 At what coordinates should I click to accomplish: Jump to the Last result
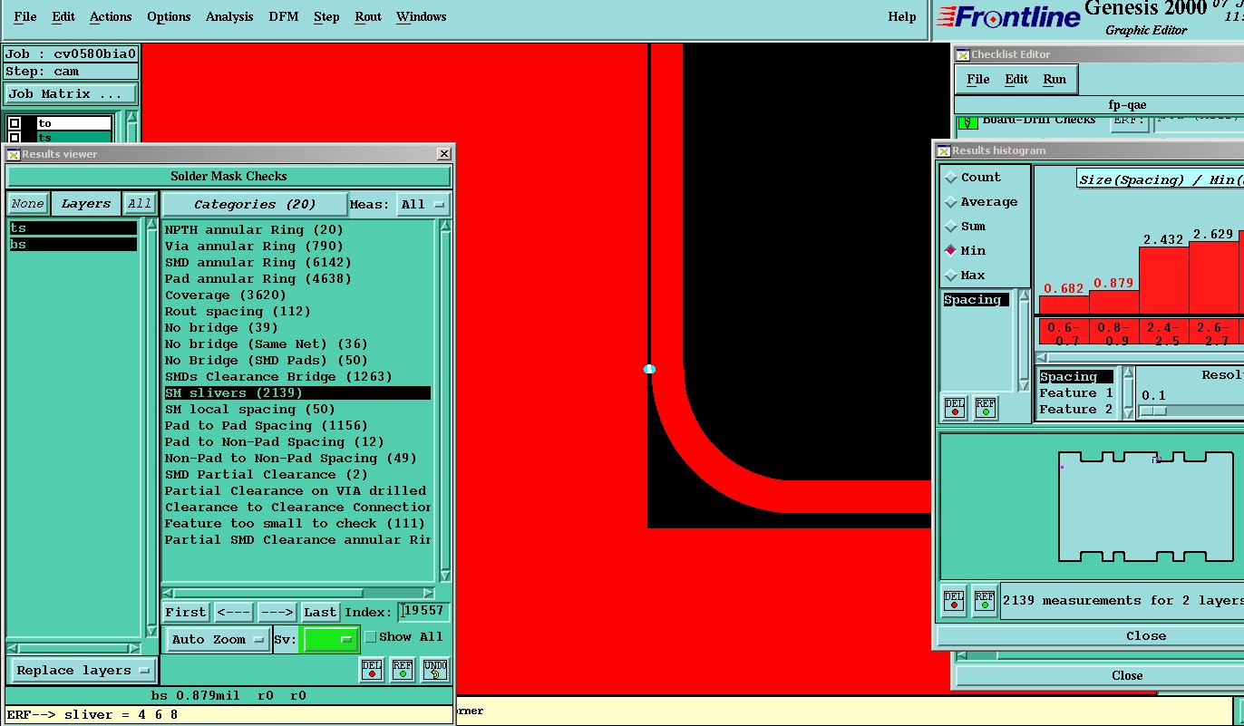pyautogui.click(x=320, y=612)
